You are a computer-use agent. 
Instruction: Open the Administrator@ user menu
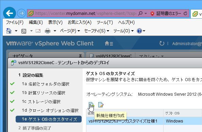[x=187, y=44]
